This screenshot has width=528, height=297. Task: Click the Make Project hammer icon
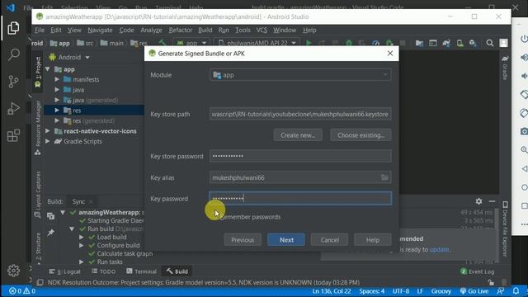[163, 43]
